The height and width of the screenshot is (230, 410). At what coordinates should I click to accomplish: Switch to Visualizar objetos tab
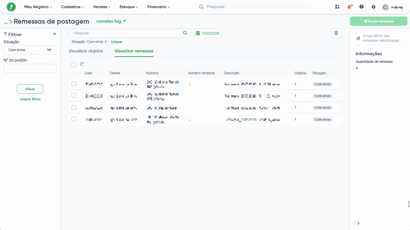pyautogui.click(x=86, y=51)
